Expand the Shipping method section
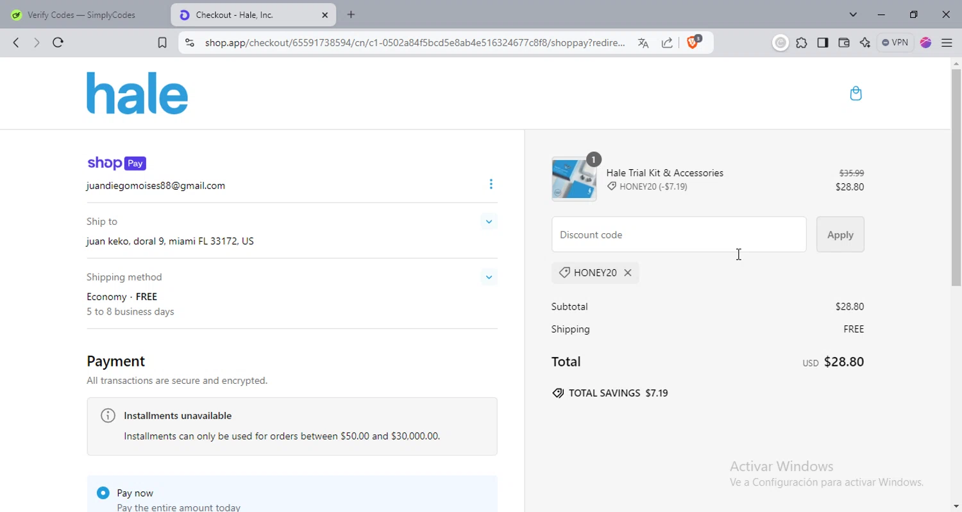Screen dimensions: 962x512 [x=489, y=277]
